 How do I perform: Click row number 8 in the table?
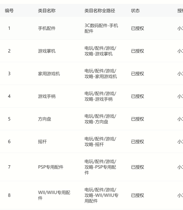tap(9, 195)
